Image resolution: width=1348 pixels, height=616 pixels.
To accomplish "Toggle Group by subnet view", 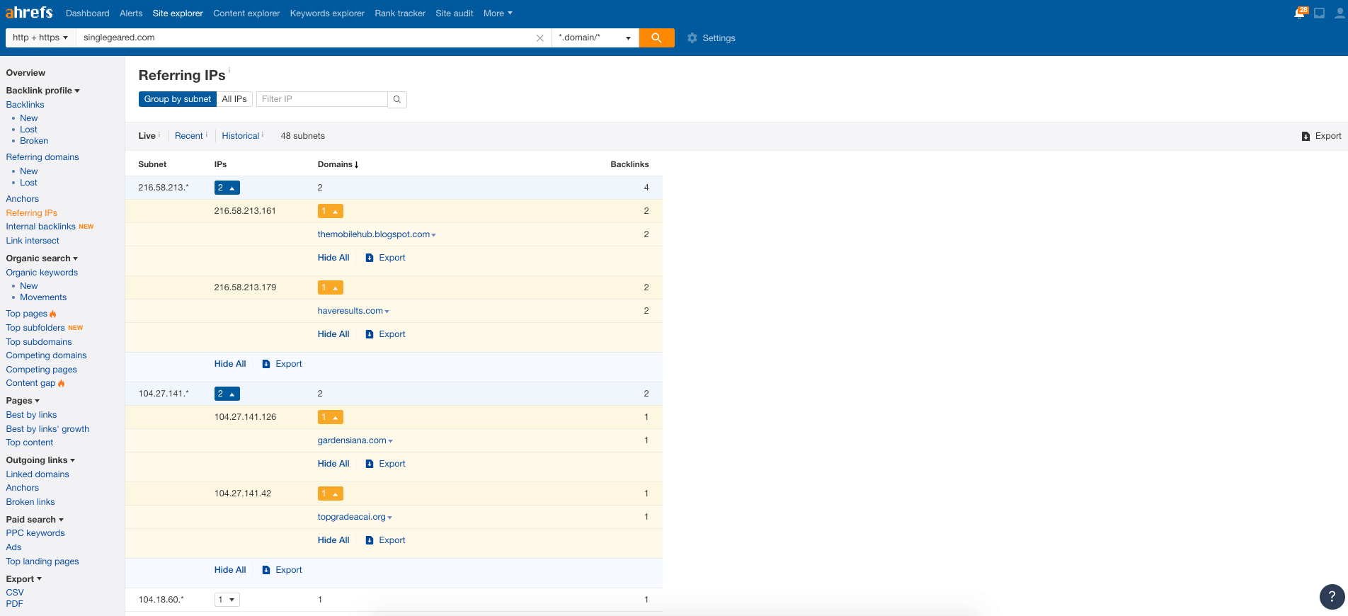I will click(x=178, y=99).
